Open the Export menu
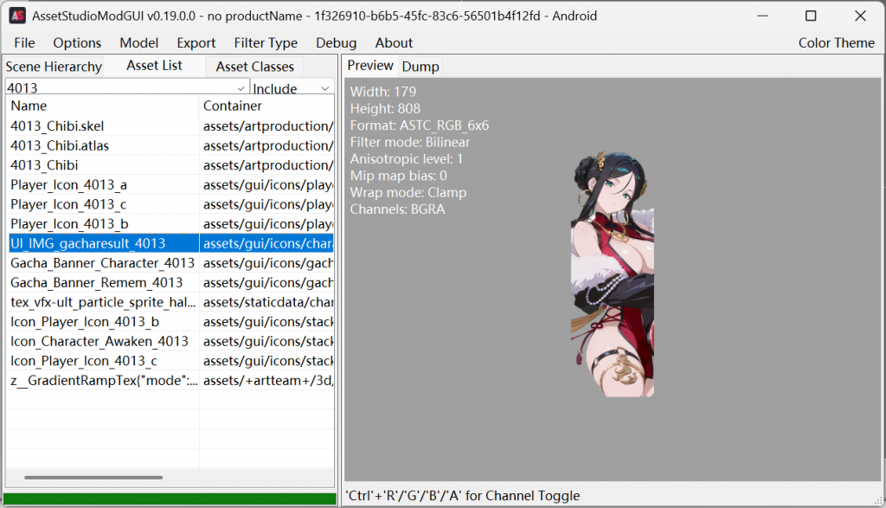The height and width of the screenshot is (508, 886). [x=196, y=43]
